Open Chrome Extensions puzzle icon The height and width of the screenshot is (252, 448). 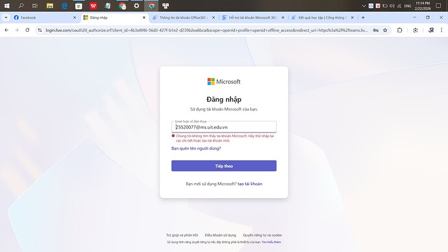[399, 30]
